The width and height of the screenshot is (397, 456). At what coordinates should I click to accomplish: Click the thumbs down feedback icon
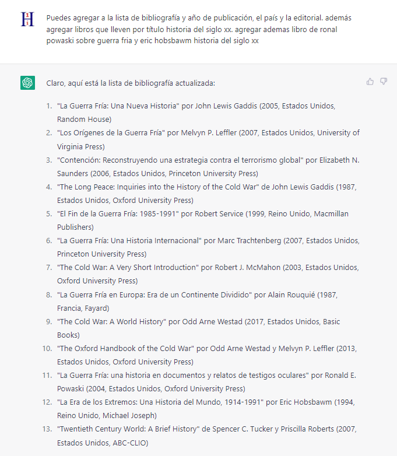(x=384, y=82)
